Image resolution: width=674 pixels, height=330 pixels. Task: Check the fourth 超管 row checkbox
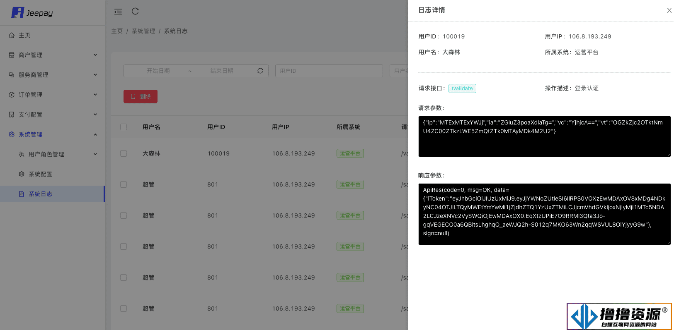(124, 277)
